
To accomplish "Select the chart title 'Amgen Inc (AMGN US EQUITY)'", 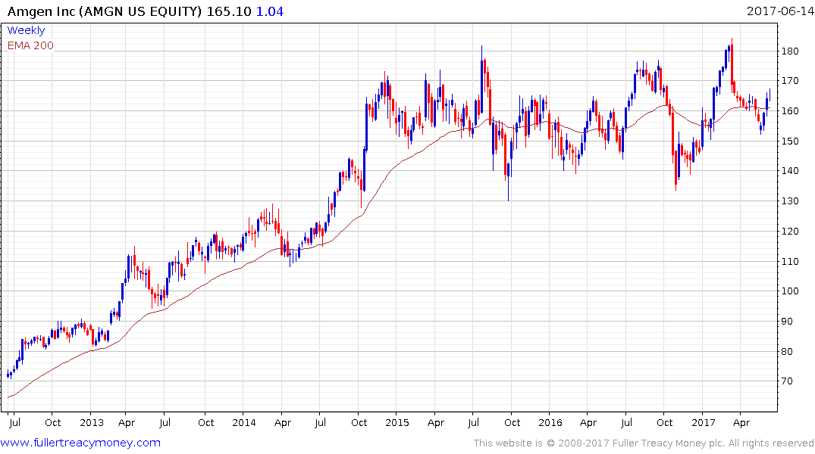I will tap(105, 11).
